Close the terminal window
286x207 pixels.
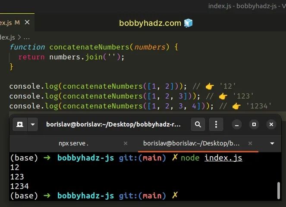[x=271, y=125]
